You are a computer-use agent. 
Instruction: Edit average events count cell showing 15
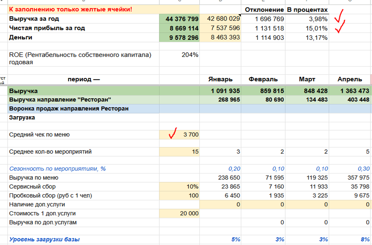point(179,152)
